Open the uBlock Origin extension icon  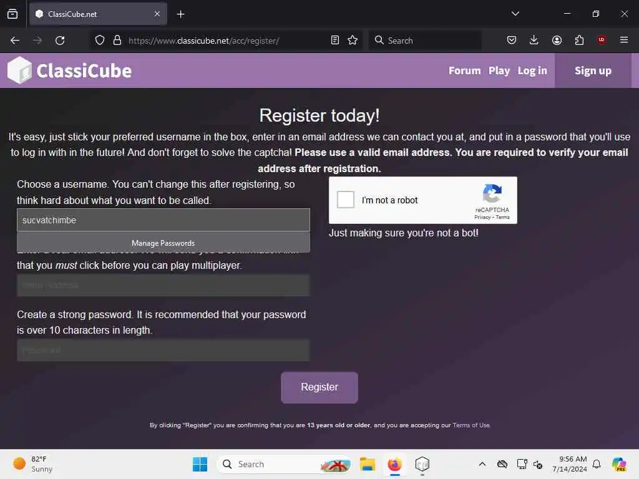tap(602, 39)
